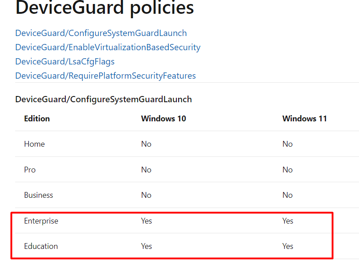359x268 pixels.
Task: Click the Business row label
Action: (x=38, y=195)
